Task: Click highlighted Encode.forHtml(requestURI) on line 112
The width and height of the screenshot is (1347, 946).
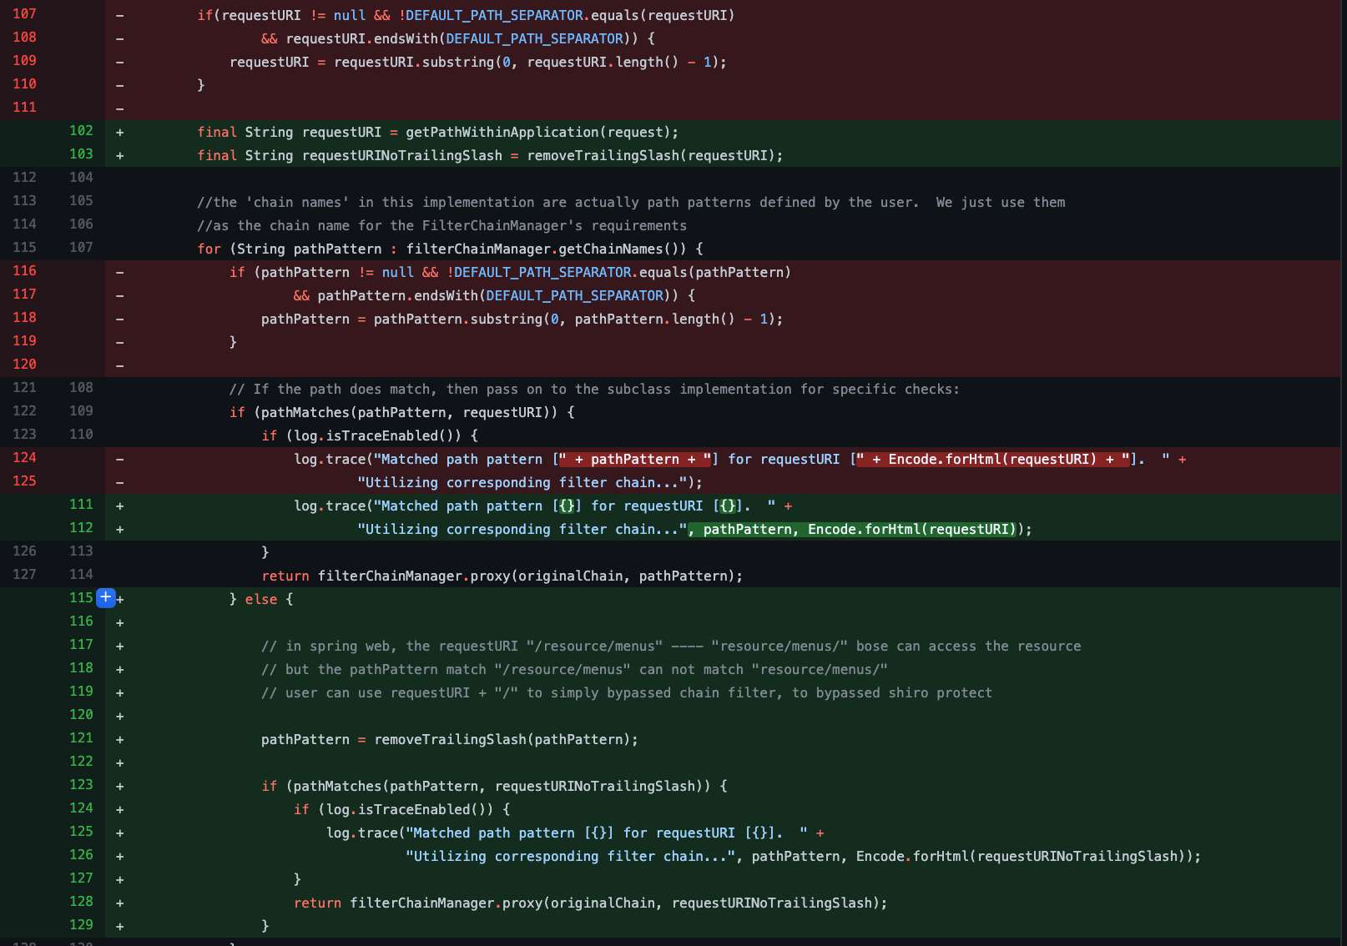Action: (x=911, y=530)
